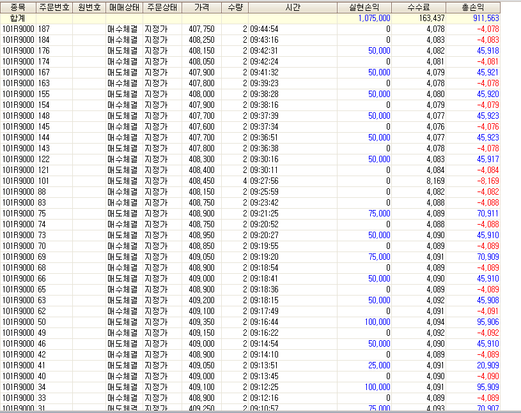Click price 408,050 in order 174 row
Screen dimensions: 521x413
[x=202, y=62]
